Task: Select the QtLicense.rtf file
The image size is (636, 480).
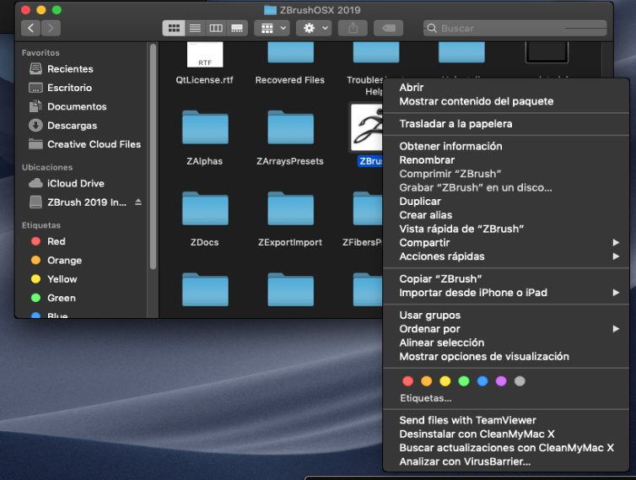Action: tap(204, 63)
